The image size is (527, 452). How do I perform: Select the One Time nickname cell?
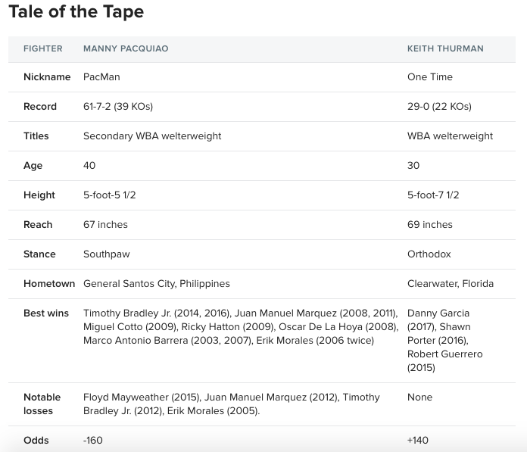point(430,77)
